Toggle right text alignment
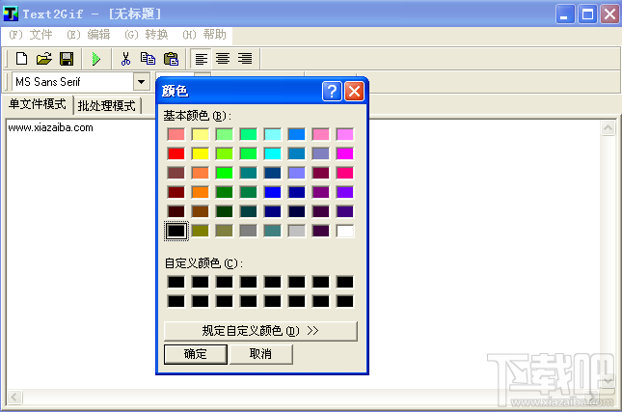 click(245, 59)
